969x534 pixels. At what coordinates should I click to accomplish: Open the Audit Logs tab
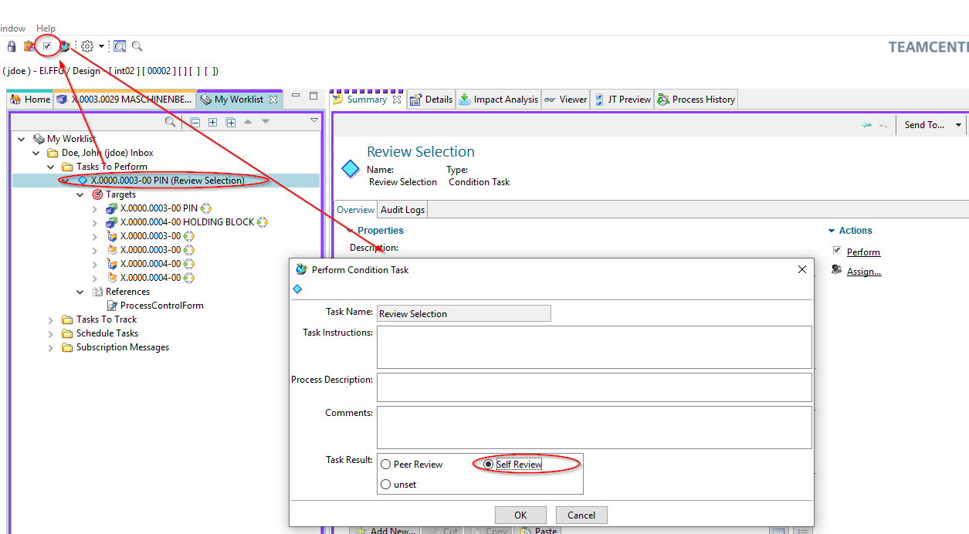(402, 210)
